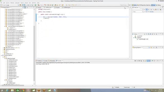This screenshot has height=92, width=164.
Task: Click the New file toolbar icon
Action: pos(1,5)
